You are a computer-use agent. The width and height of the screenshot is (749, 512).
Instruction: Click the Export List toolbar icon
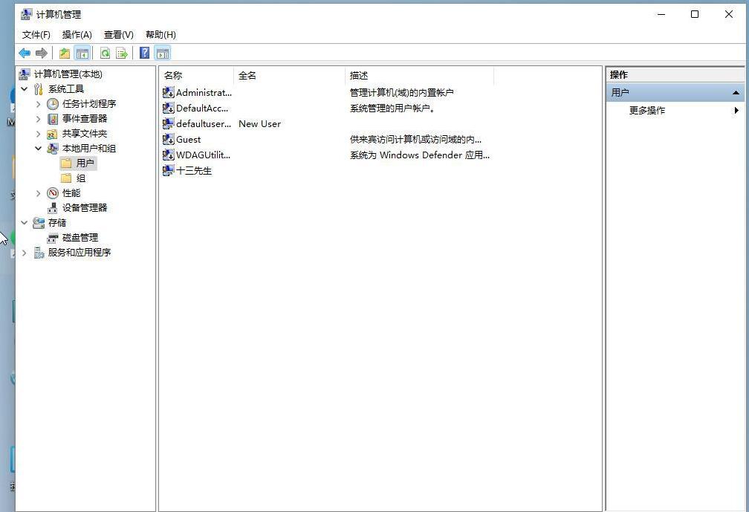click(x=121, y=53)
